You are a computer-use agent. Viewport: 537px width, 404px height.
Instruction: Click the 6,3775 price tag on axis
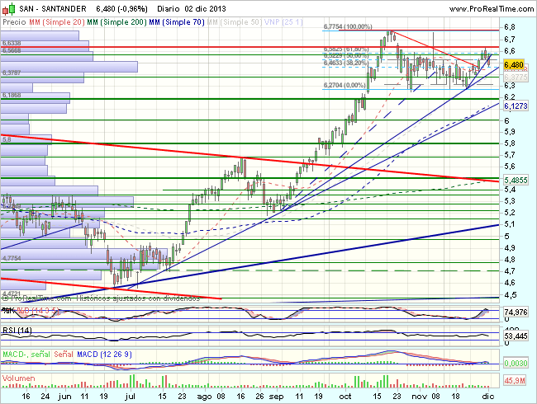coord(516,78)
